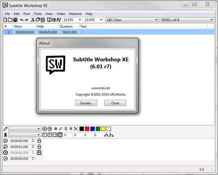The height and width of the screenshot is (175, 218).
Task: Open the second FPS 23.976 dropdown
Action: pyautogui.click(x=101, y=20)
